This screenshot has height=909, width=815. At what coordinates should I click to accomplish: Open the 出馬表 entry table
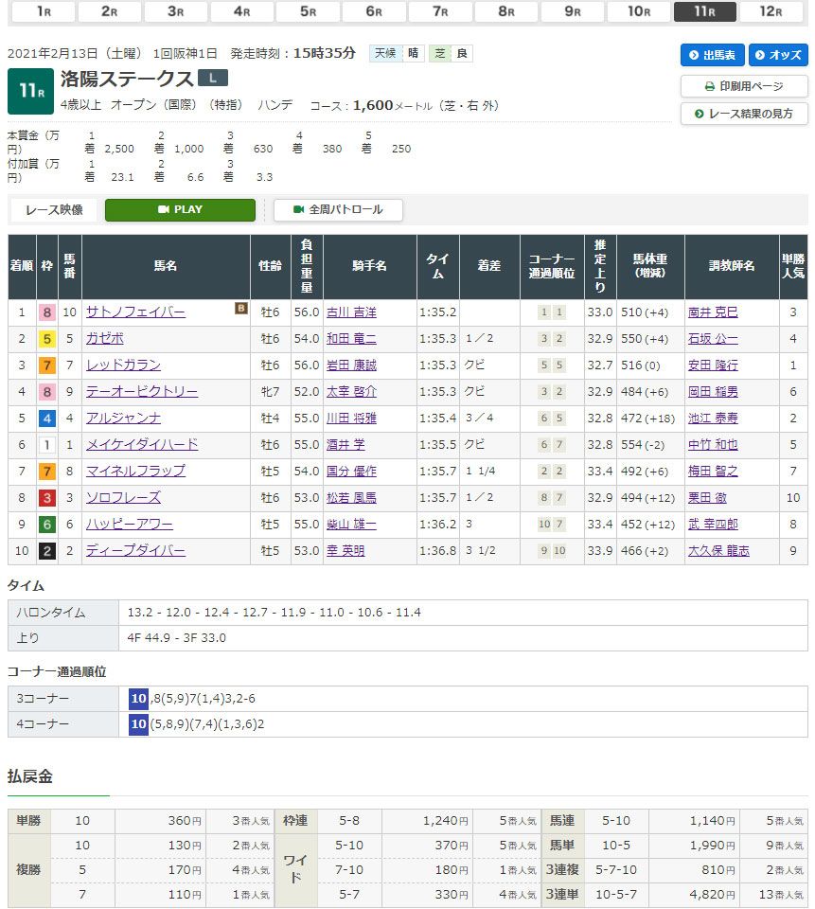point(712,55)
